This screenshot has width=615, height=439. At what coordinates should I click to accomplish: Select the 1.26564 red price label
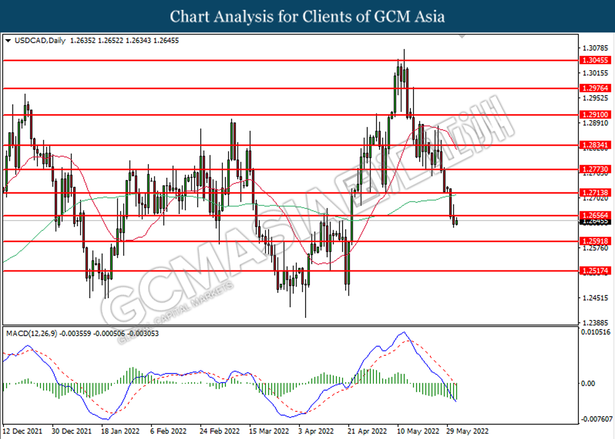click(x=595, y=216)
